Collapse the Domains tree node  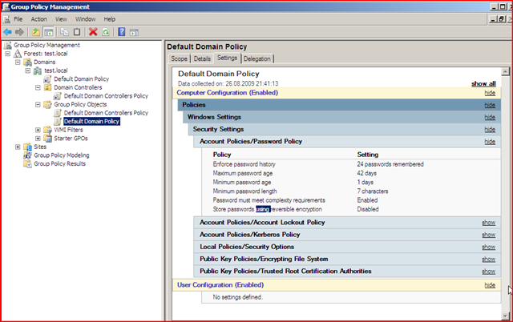[x=18, y=62]
